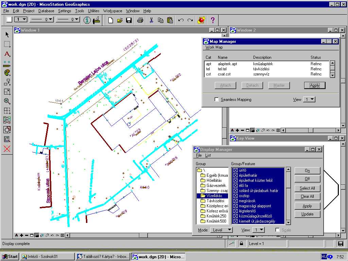Click the white active color swatch
Viewport: 348px width, 261px height.
[x=9, y=19]
